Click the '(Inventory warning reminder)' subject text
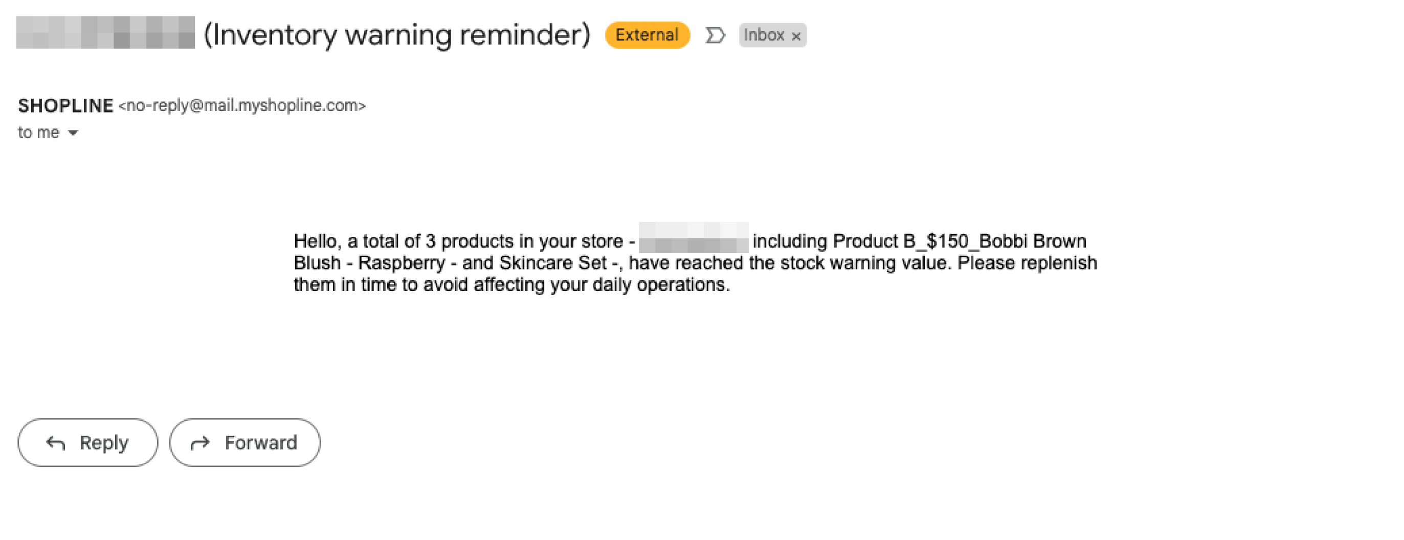The height and width of the screenshot is (540, 1404). (397, 35)
